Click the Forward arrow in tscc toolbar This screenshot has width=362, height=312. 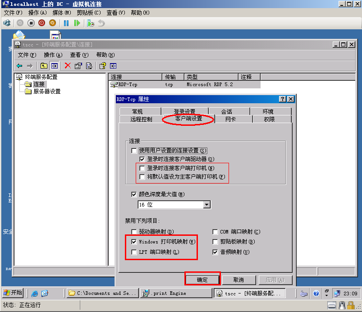30,66
